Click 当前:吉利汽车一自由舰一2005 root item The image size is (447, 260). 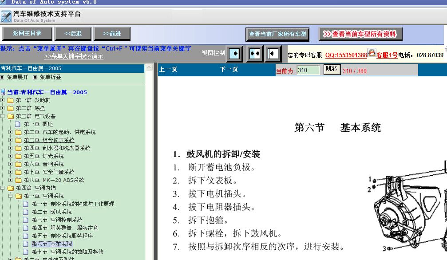[47, 92]
